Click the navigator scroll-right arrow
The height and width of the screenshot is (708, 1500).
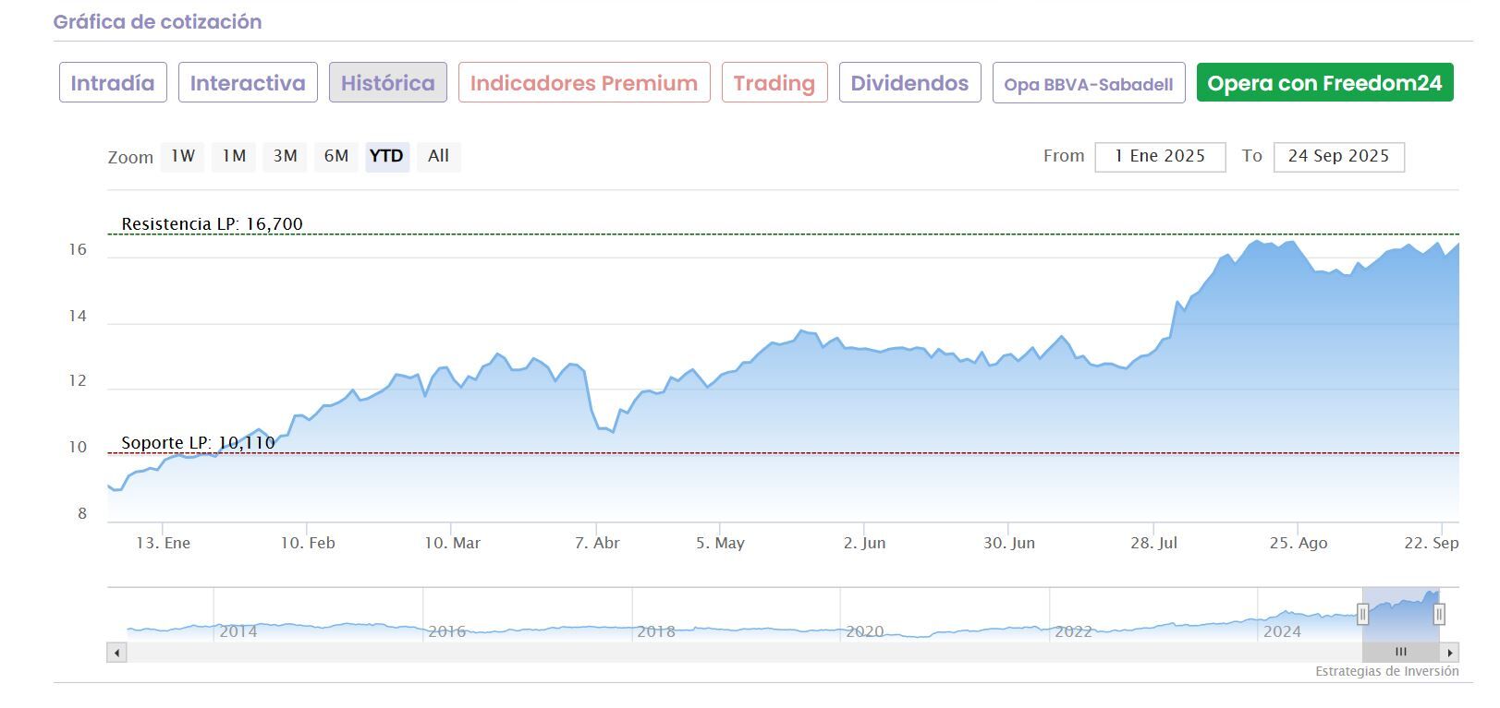pos(1450,653)
